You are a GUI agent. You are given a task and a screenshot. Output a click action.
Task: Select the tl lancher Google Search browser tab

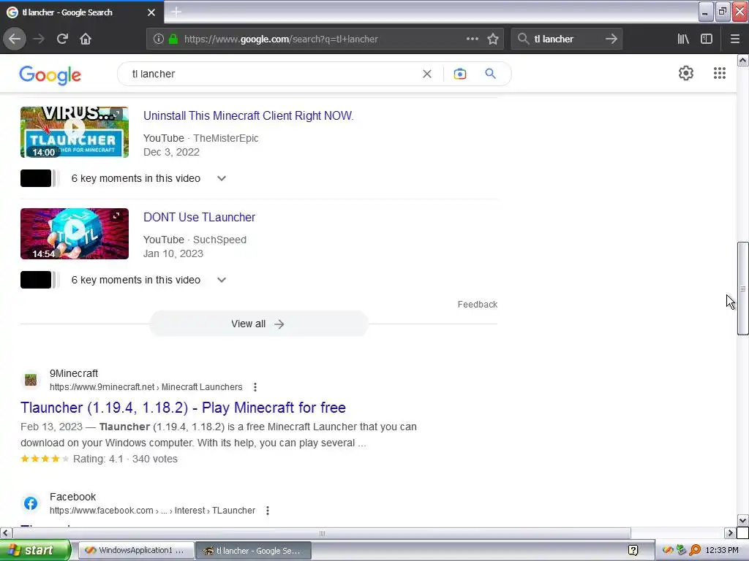[x=81, y=12]
